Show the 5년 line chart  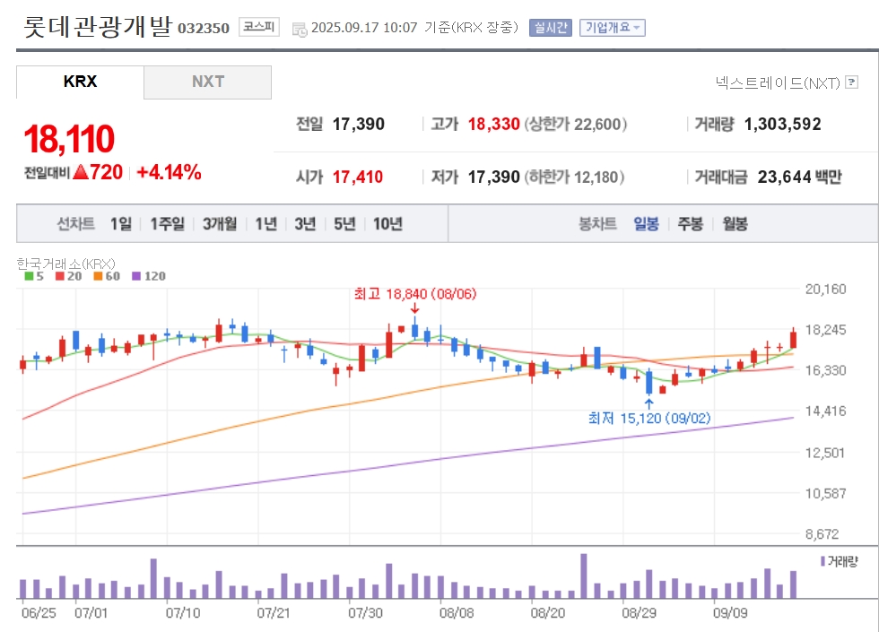[344, 224]
